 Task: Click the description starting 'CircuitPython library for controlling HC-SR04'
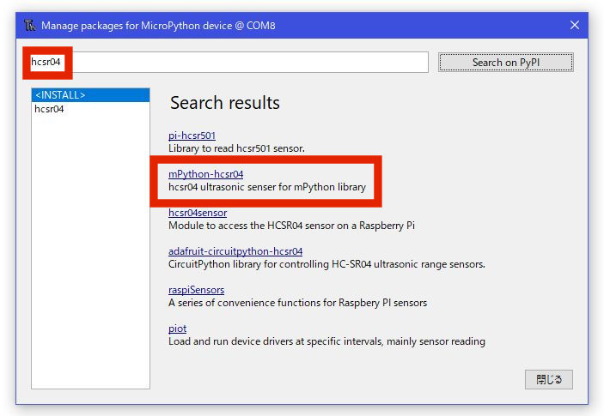[x=326, y=264]
